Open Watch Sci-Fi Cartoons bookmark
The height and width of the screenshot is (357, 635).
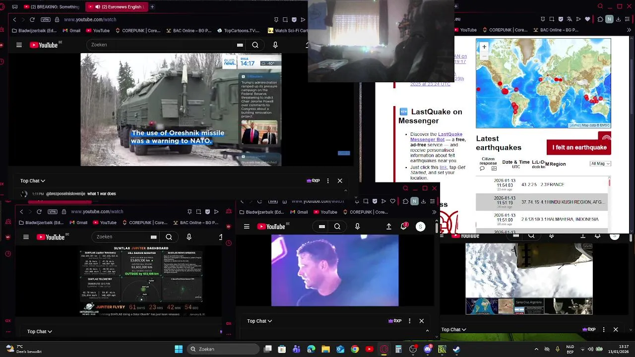[288, 30]
